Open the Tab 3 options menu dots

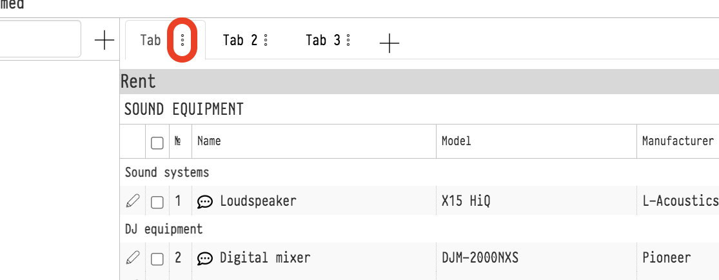(x=348, y=41)
